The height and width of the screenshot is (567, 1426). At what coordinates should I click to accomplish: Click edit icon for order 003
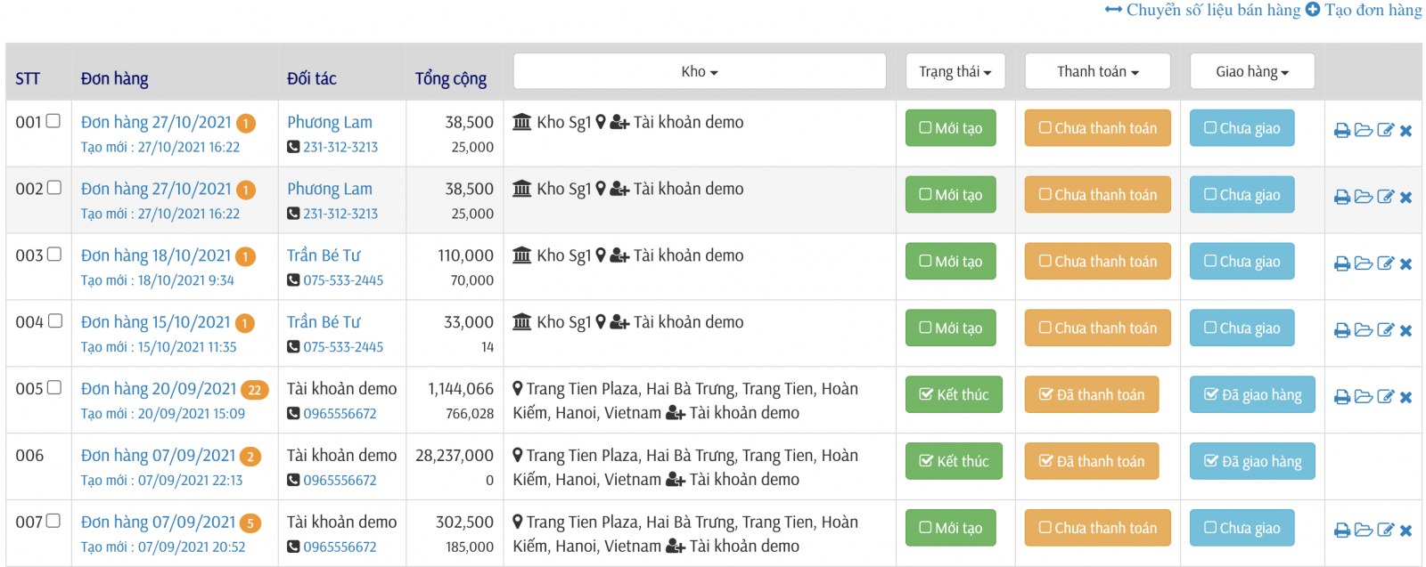pyautogui.click(x=1385, y=263)
